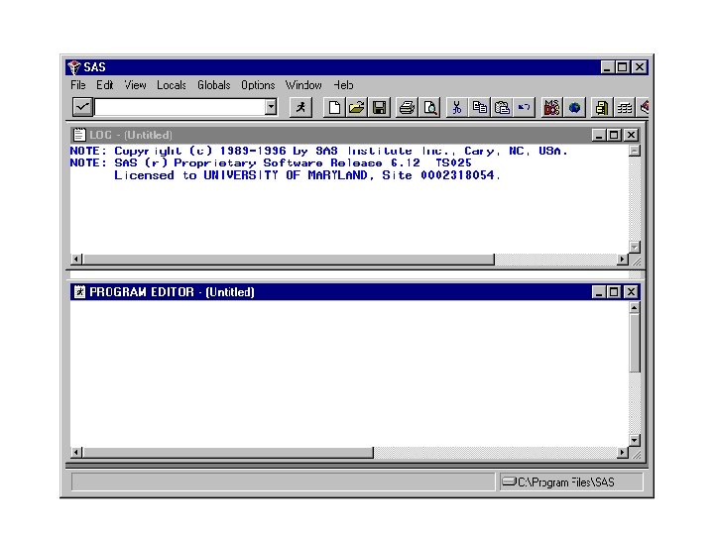
Task: Click the 'Licensed to UNIVERSITY OF MARYLAND' line
Action: point(307,175)
